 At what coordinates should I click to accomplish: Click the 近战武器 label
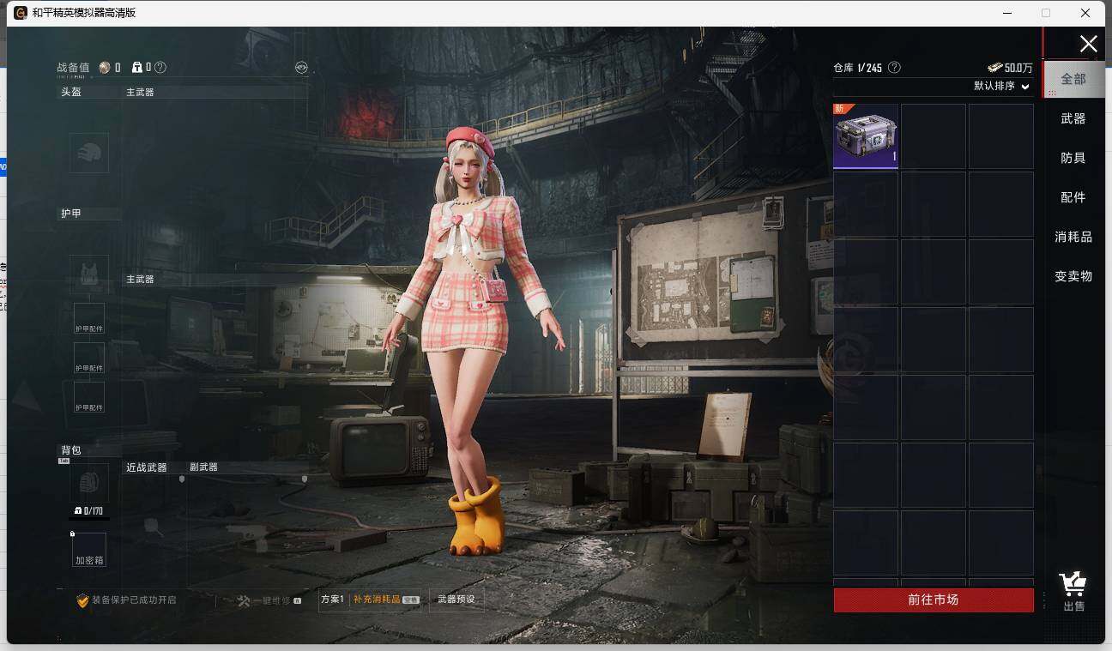[x=147, y=467]
